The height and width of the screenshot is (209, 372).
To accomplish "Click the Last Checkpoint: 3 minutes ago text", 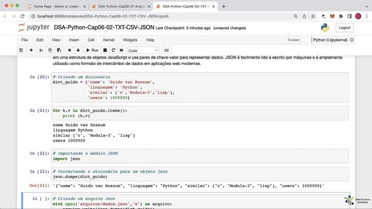I will [x=183, y=28].
